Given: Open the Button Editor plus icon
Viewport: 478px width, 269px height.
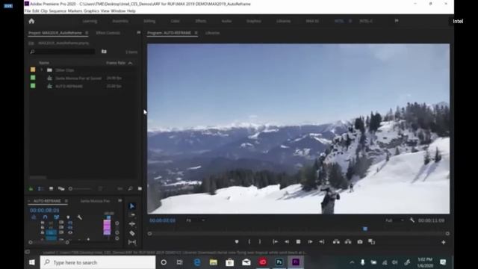Looking at the screenshot, I should pos(443,242).
